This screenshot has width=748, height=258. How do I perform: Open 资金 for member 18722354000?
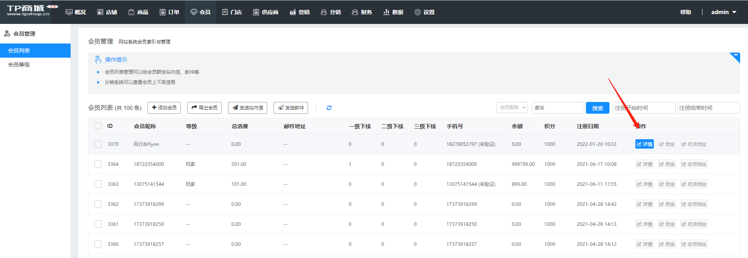pos(667,164)
